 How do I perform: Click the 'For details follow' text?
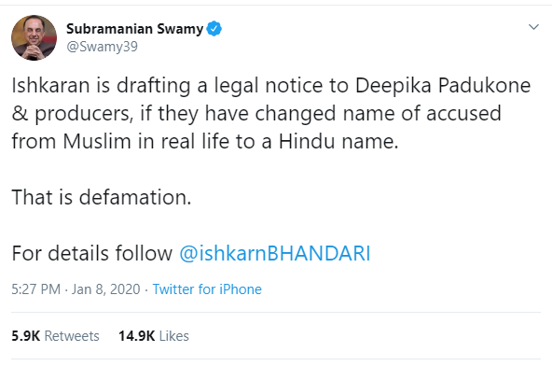pyautogui.click(x=92, y=253)
